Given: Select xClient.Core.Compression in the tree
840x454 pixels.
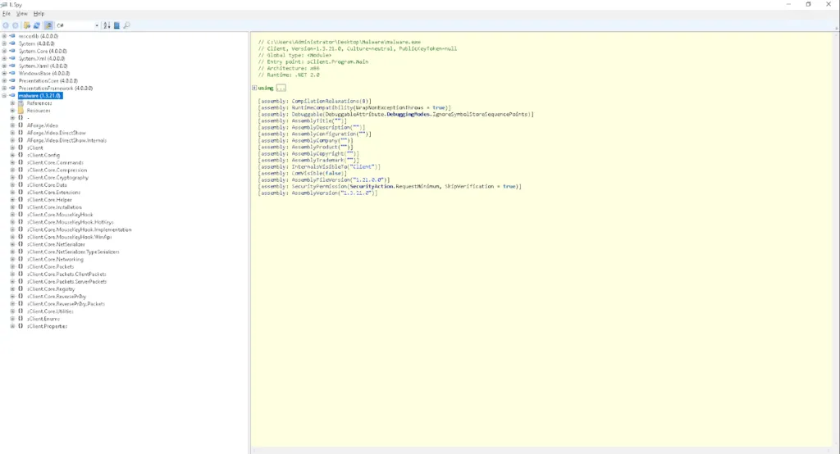Looking at the screenshot, I should (x=57, y=170).
